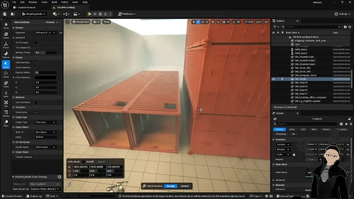The height and width of the screenshot is (199, 354).
Task: Activate the scale gizmo tool in viewport
Action: pyautogui.click(x=207, y=22)
